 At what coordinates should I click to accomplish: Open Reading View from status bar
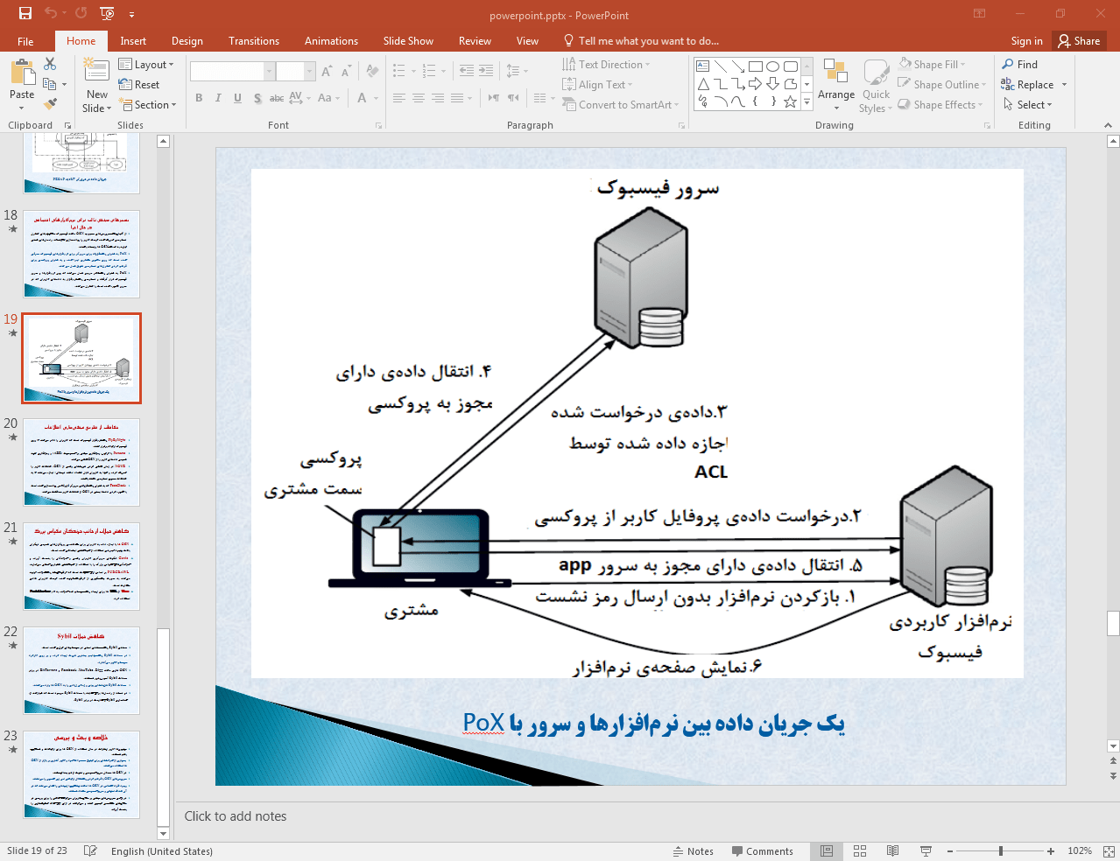(892, 850)
